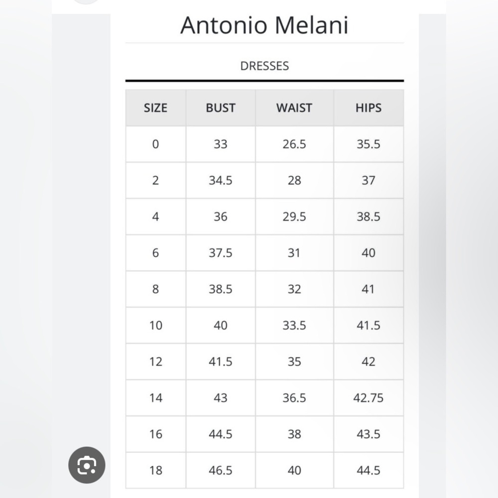Viewport: 498px width, 498px height.
Task: Click the 35.5 hips measurement cell
Action: (x=369, y=144)
